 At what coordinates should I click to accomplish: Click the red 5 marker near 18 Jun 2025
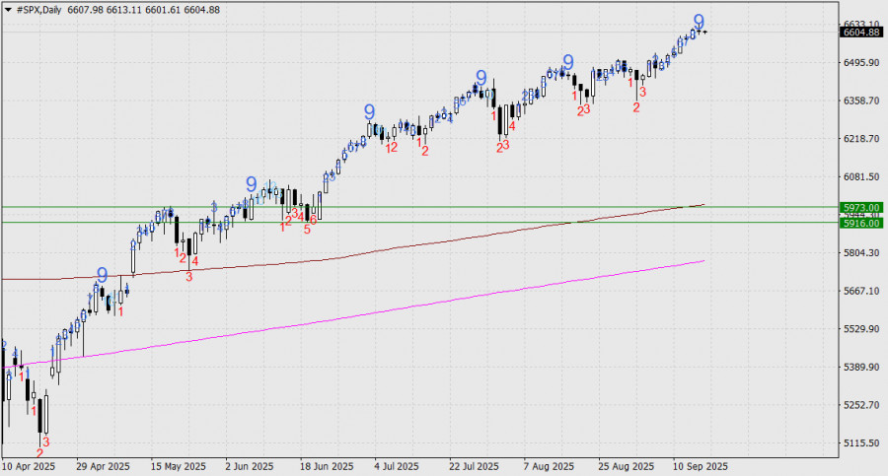point(307,229)
